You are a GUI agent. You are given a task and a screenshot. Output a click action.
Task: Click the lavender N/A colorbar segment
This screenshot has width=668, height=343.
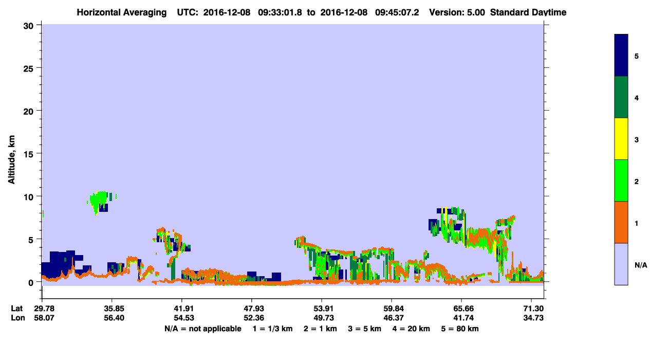pos(621,264)
